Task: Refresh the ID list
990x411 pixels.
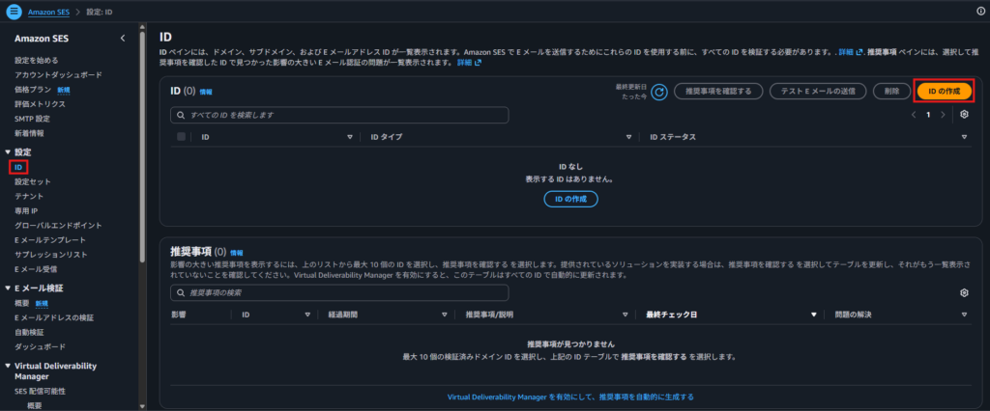Action: (659, 92)
